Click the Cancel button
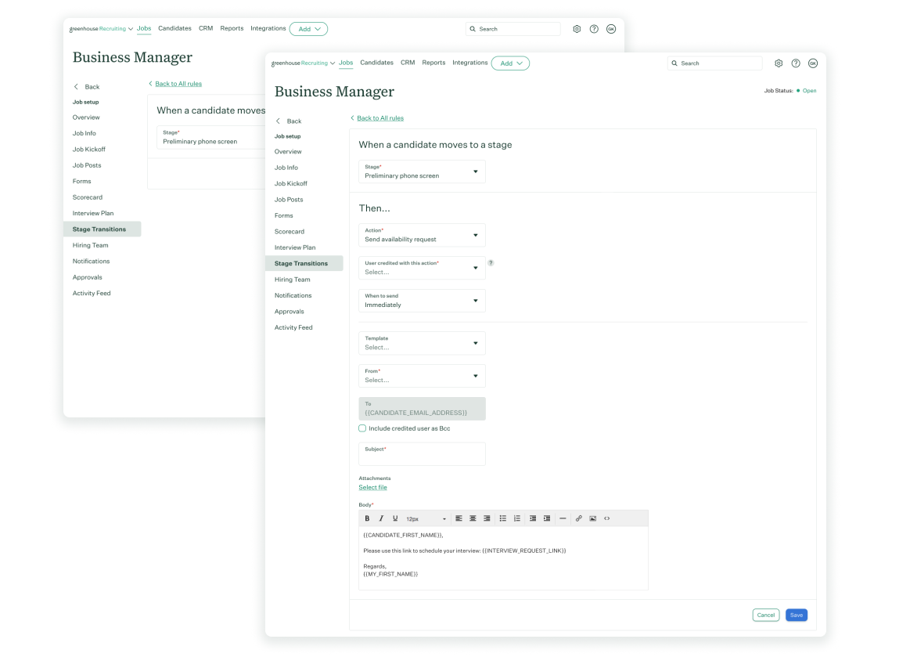The image size is (910, 668). tap(766, 616)
